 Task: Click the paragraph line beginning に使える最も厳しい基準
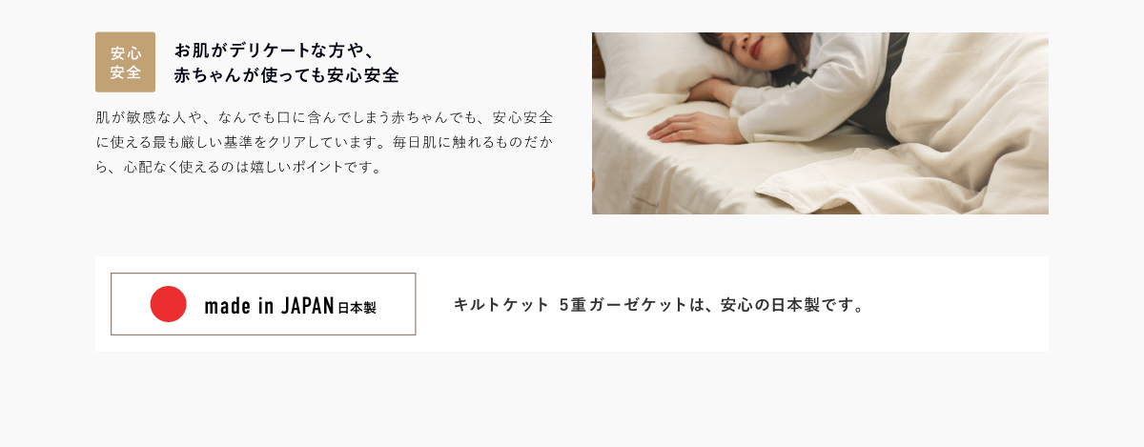pyautogui.click(x=324, y=143)
